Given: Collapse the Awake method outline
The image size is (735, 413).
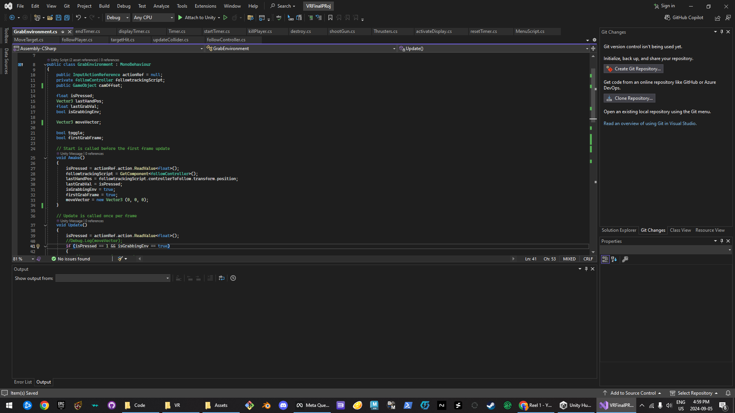Looking at the screenshot, I should pos(45,158).
